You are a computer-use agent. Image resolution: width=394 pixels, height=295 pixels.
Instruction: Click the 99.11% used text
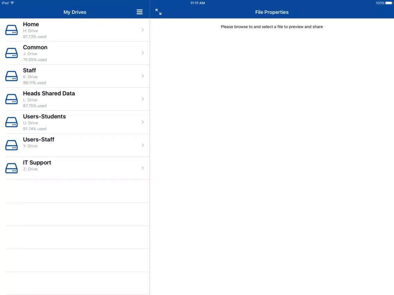[x=34, y=83]
